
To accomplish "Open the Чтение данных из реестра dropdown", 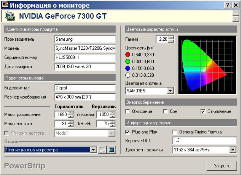I will point(93,150).
